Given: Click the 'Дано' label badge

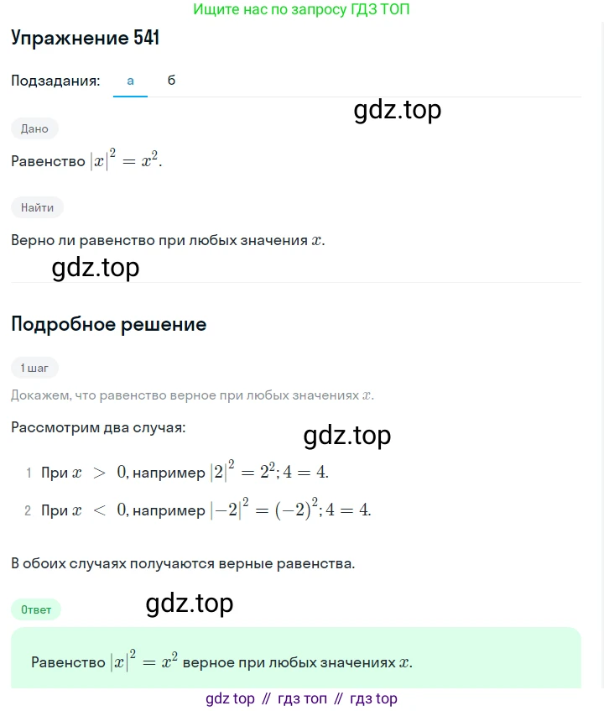Looking at the screenshot, I should pos(34,128).
